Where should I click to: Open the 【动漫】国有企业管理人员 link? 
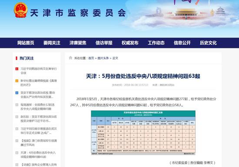tap(39, 165)
